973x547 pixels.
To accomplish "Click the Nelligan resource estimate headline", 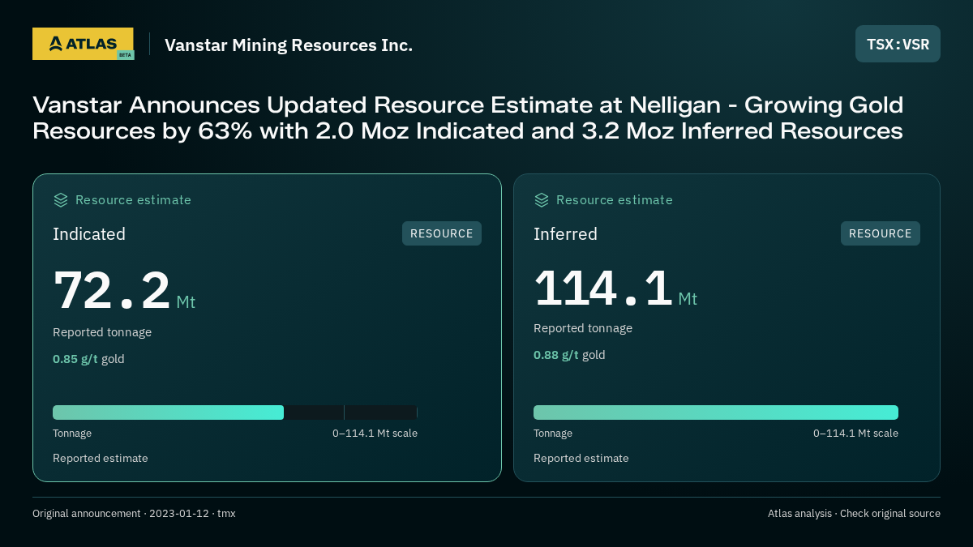I will (468, 118).
